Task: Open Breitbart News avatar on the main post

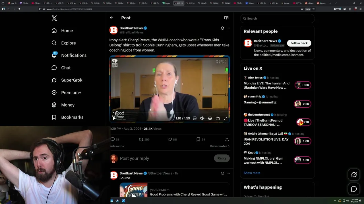Action: coord(113,30)
